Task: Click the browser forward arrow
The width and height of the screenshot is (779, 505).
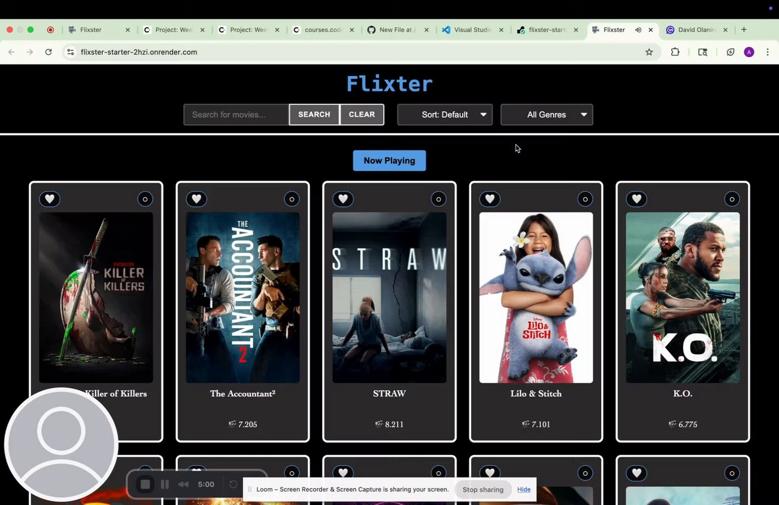Action: (29, 52)
